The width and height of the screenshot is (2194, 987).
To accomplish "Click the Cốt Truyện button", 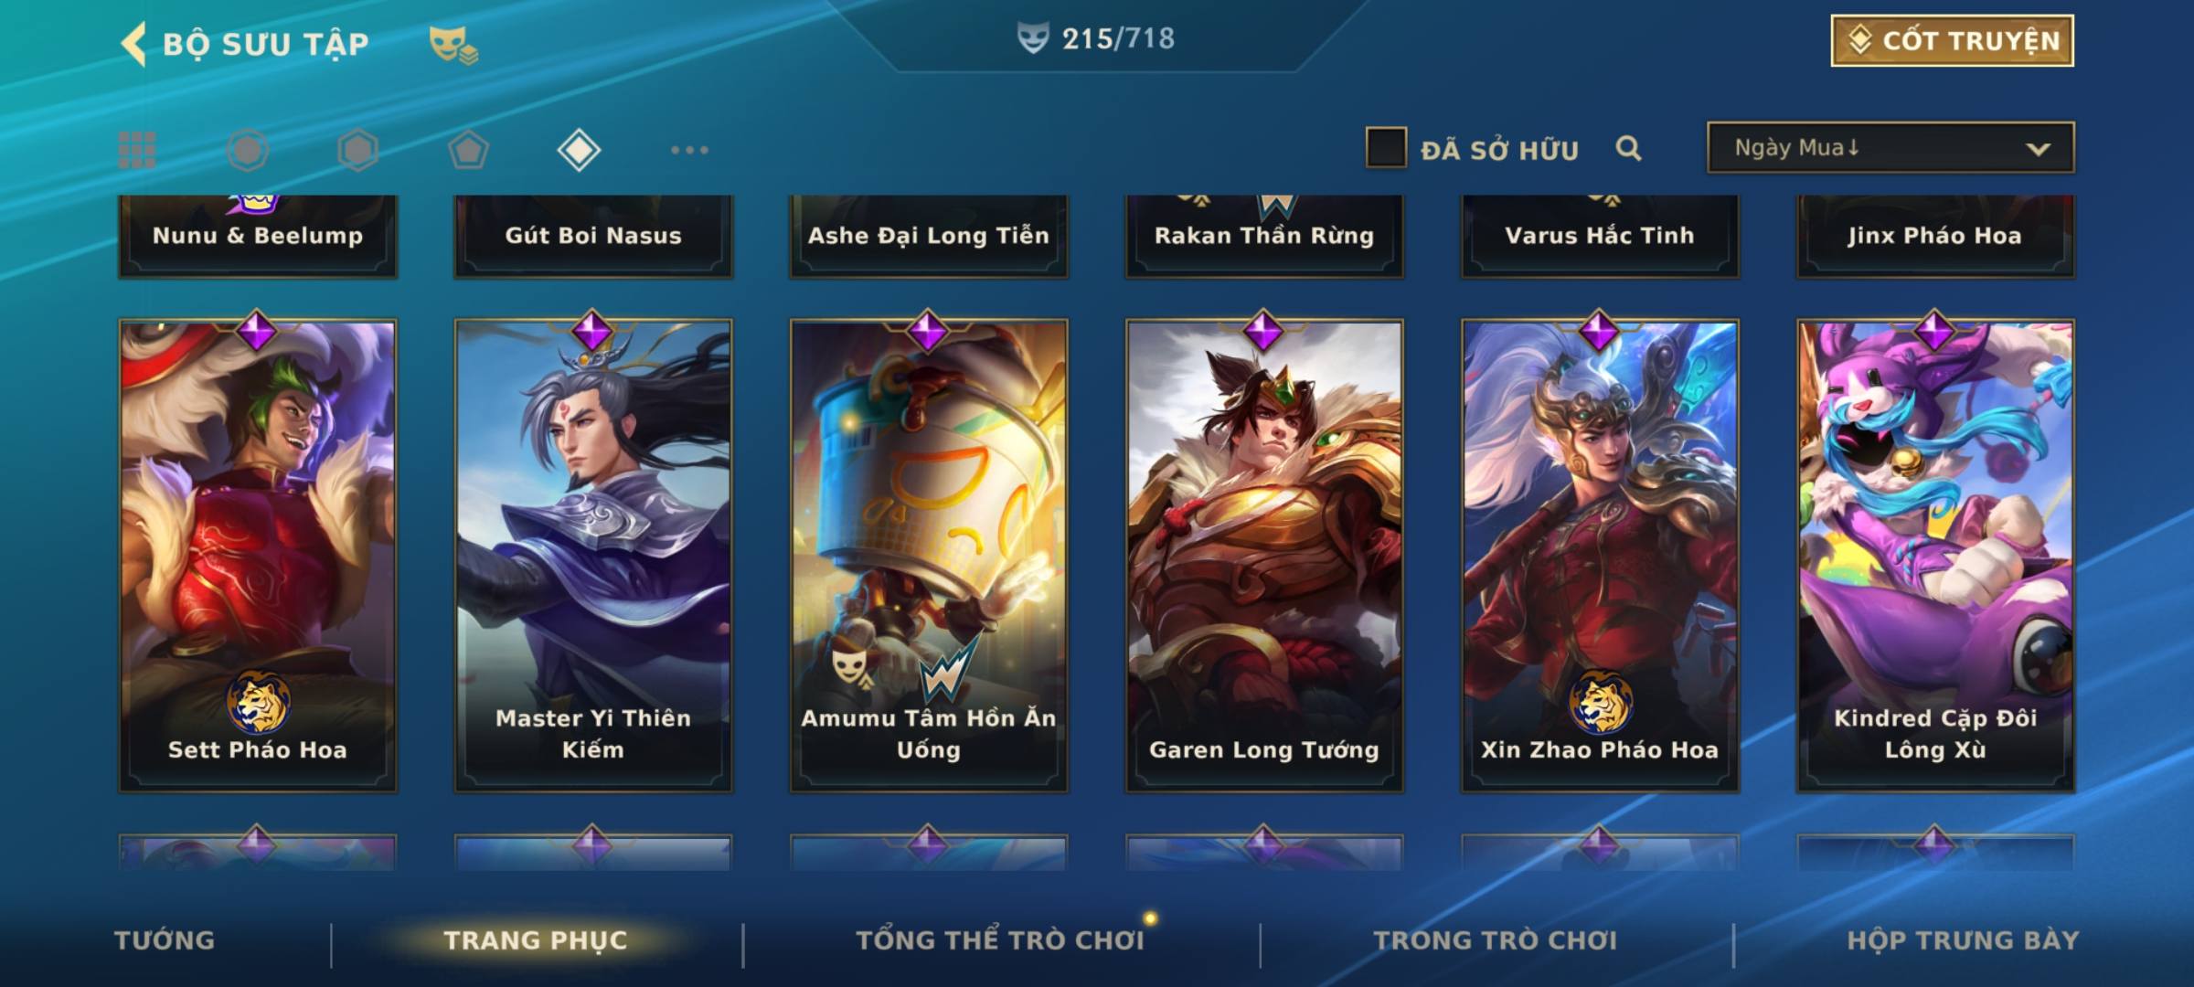I will 1952,41.
